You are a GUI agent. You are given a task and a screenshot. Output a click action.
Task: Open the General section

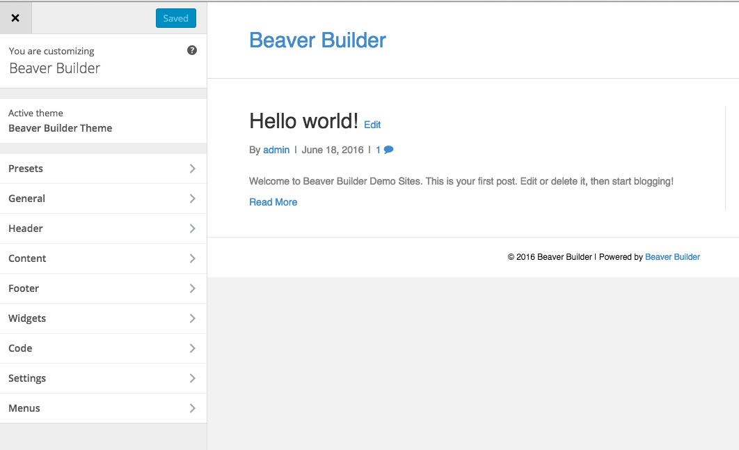click(103, 199)
